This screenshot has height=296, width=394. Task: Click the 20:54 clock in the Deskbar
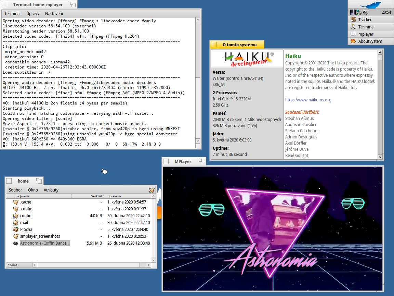(x=386, y=12)
